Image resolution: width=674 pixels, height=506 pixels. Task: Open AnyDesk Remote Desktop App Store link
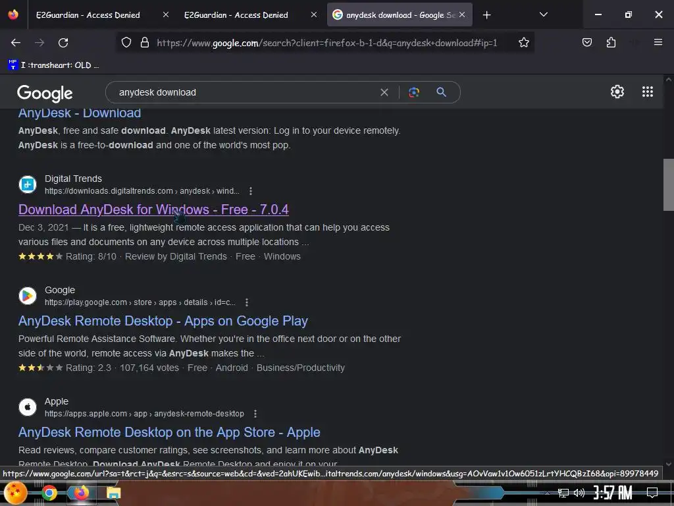pos(169,432)
